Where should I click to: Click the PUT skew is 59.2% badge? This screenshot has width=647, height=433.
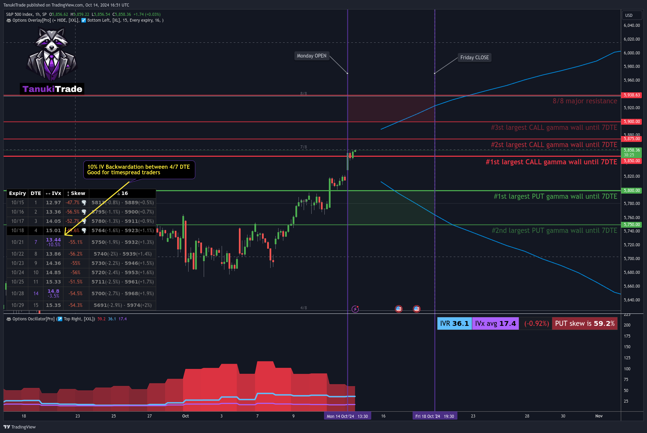pyautogui.click(x=585, y=323)
